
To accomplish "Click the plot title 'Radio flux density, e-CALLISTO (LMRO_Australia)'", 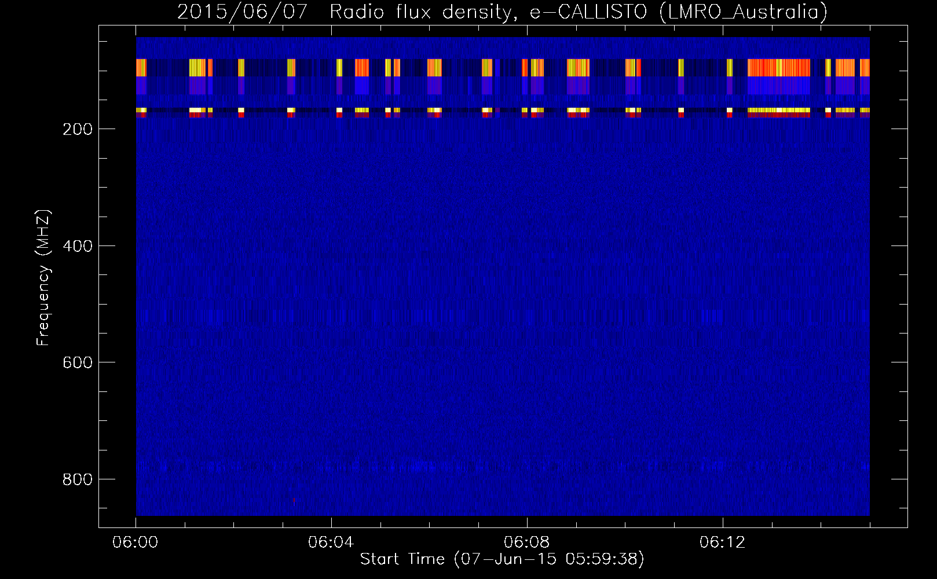I will 579,12.
